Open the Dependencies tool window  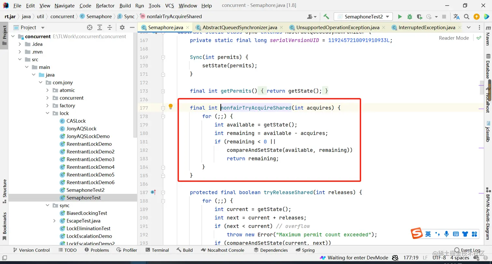271,250
